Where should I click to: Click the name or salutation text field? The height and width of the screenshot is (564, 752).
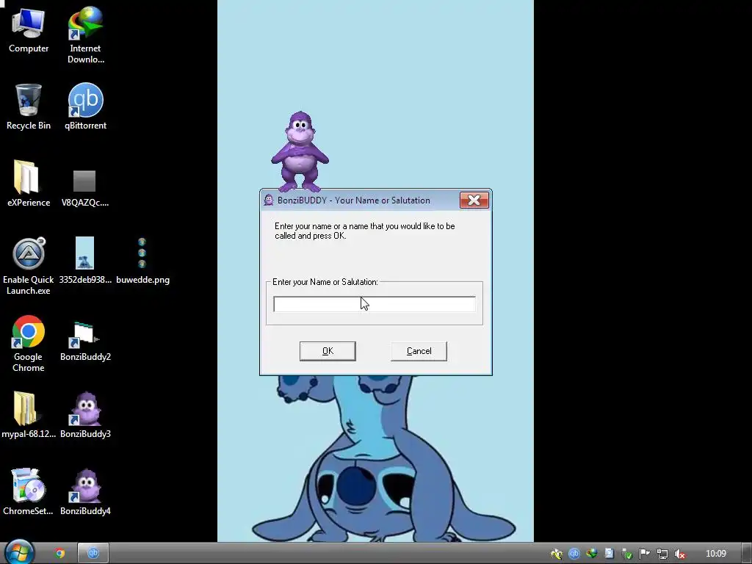(374, 304)
